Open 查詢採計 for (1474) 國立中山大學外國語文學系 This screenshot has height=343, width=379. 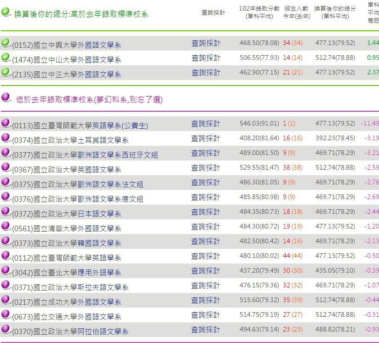[x=206, y=58]
